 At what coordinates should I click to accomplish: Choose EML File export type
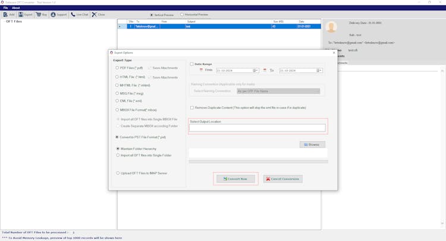(x=117, y=101)
